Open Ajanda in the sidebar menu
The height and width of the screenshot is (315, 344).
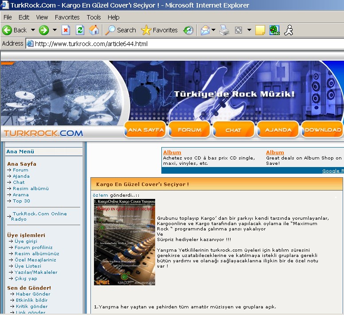pos(21,176)
